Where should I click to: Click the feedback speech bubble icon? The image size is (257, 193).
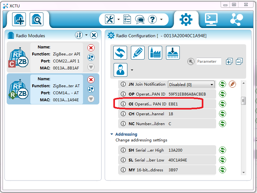click(140, 19)
